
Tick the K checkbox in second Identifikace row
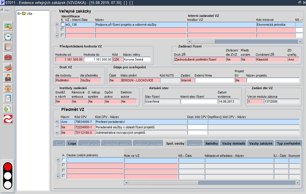pyautogui.click(x=62, y=30)
